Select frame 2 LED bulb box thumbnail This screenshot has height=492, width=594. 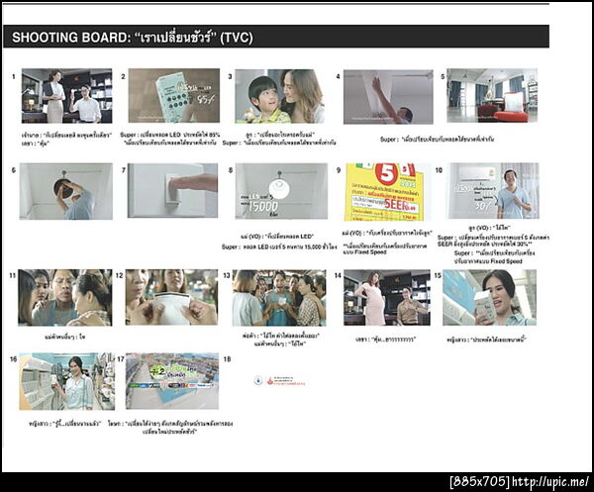pyautogui.click(x=174, y=95)
